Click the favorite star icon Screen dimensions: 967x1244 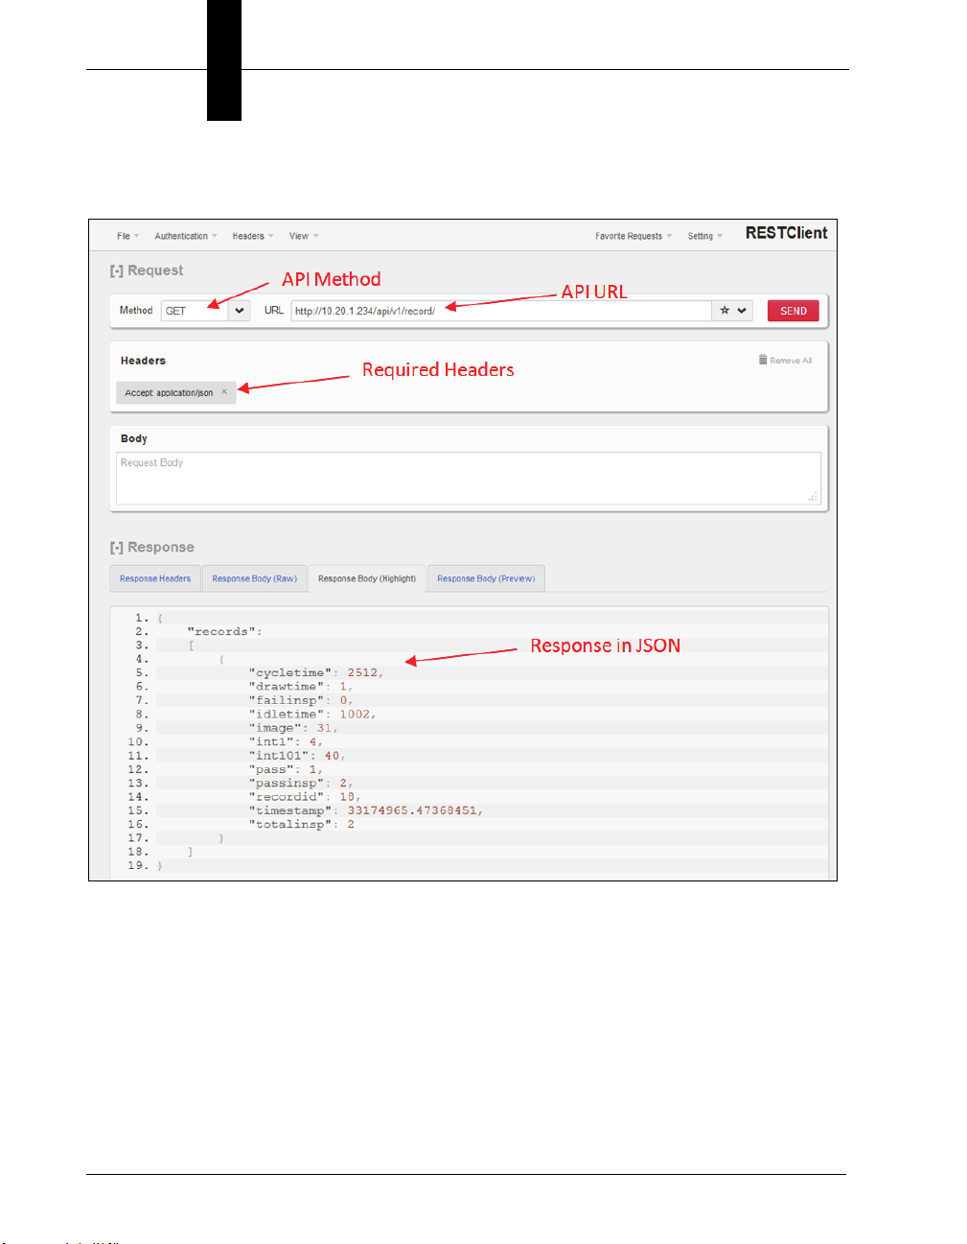point(725,311)
